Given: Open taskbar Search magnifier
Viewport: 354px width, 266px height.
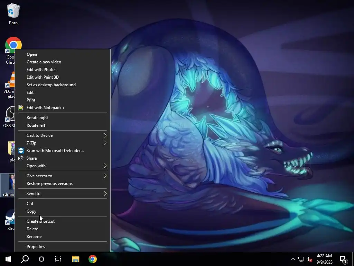Looking at the screenshot, I should point(25,259).
